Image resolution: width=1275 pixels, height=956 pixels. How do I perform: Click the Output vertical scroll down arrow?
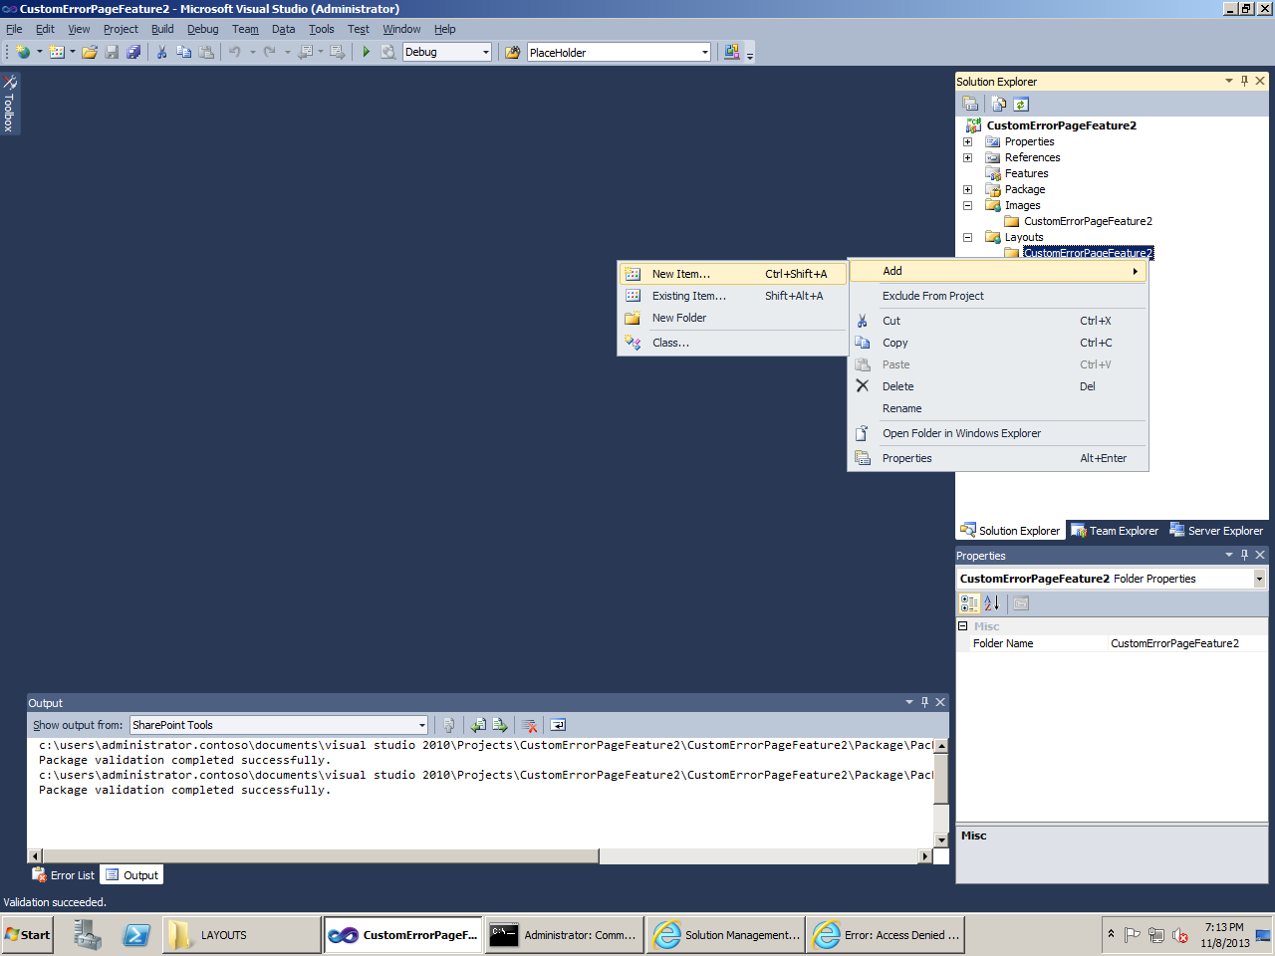click(940, 840)
